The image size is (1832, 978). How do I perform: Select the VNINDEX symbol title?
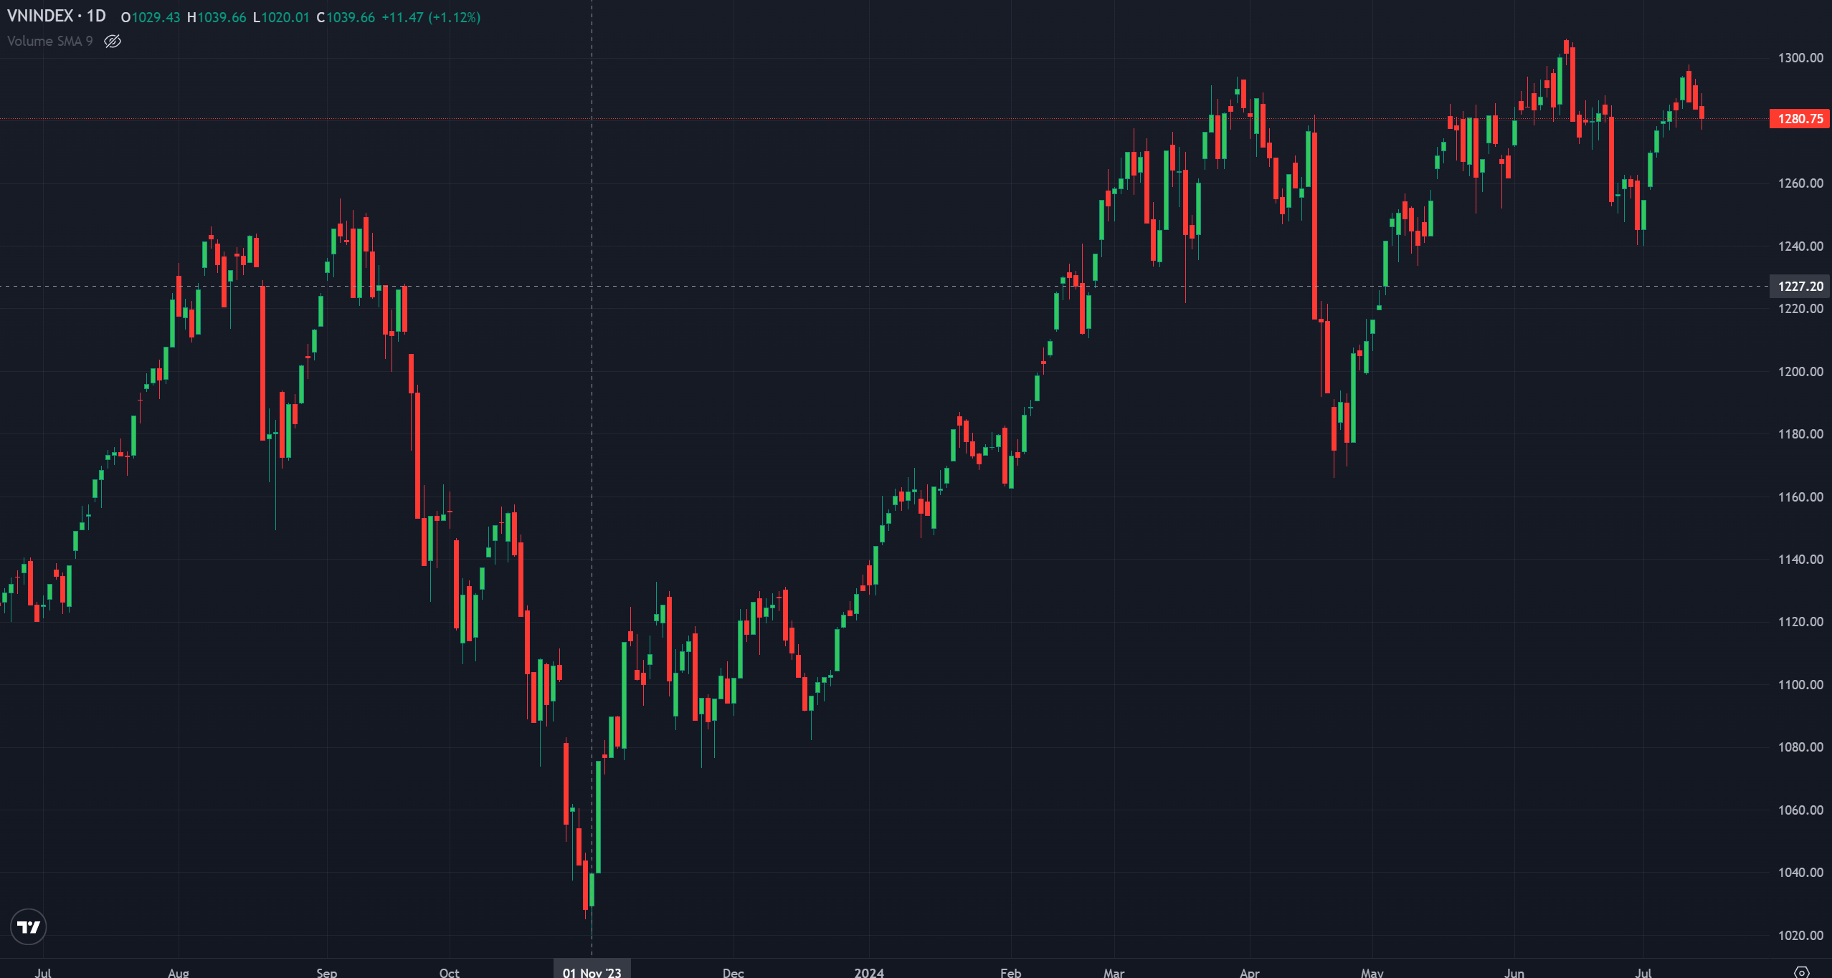pyautogui.click(x=40, y=16)
